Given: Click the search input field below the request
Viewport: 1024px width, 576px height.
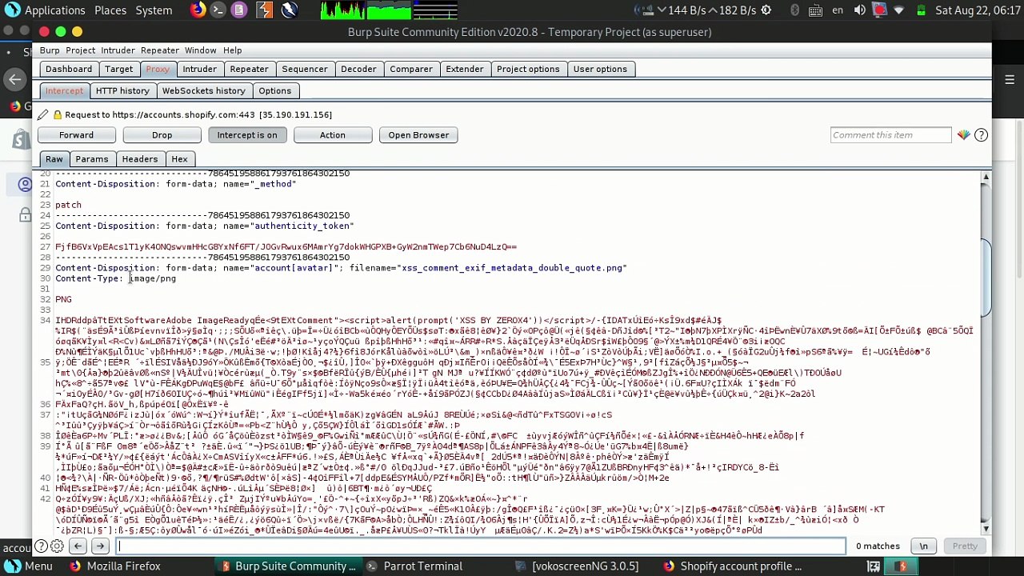Looking at the screenshot, I should click(482, 546).
